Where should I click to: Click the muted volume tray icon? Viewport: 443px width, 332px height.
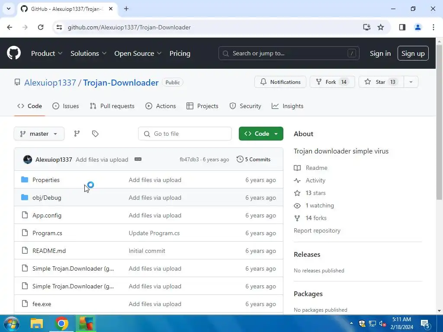pos(382,324)
